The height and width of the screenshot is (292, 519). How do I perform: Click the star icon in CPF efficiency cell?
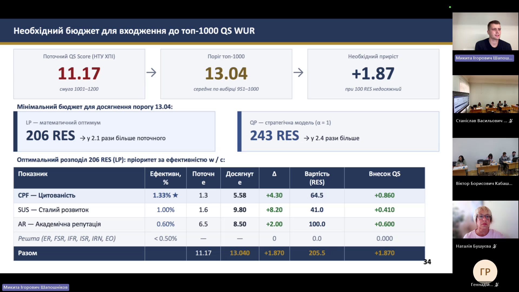point(175,195)
